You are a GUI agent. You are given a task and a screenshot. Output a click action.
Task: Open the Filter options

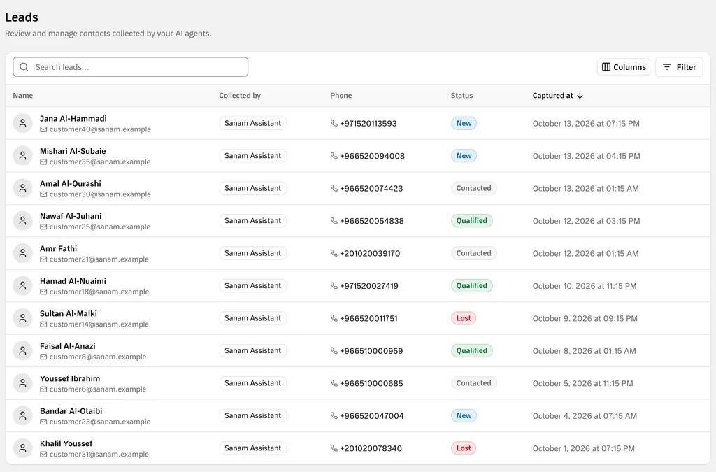(679, 67)
